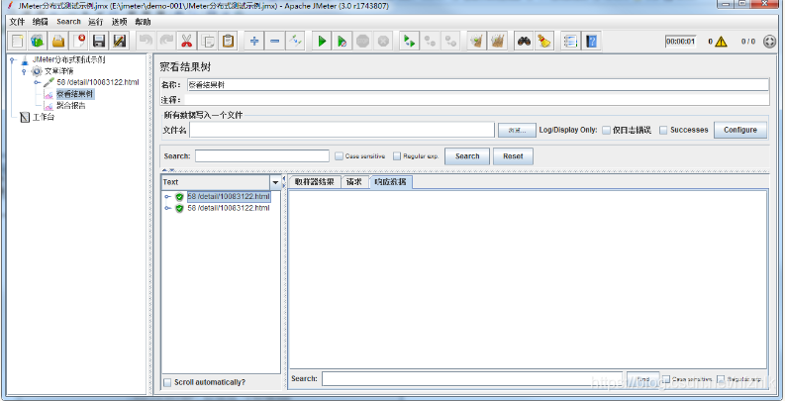Click the Redo arrow icon
The width and height of the screenshot is (785, 401).
[166, 41]
